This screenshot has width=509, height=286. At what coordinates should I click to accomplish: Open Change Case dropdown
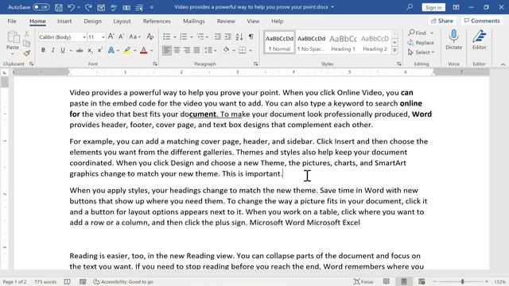[135, 37]
